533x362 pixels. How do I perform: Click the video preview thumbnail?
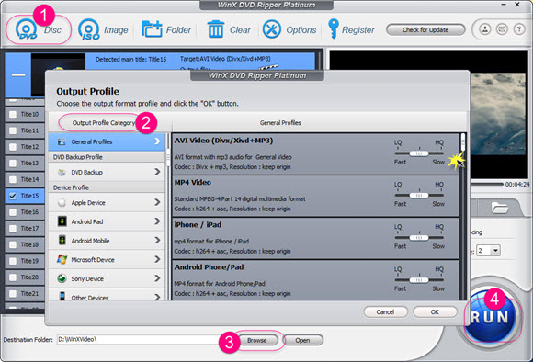pos(58,74)
